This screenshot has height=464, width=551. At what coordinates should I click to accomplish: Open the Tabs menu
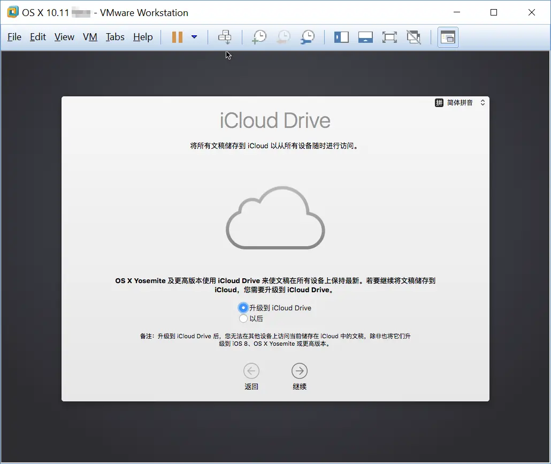[x=115, y=37]
